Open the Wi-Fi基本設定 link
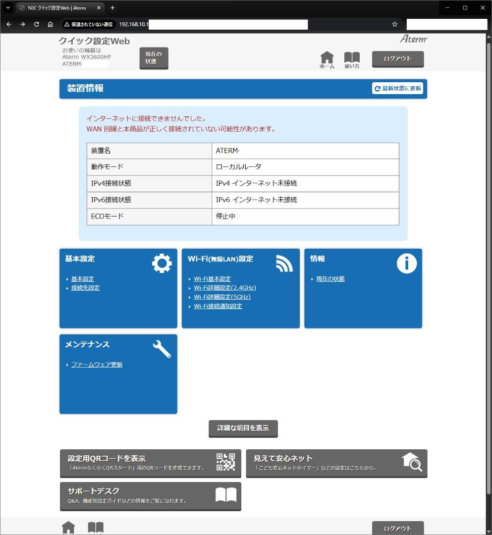This screenshot has width=492, height=535. click(212, 279)
